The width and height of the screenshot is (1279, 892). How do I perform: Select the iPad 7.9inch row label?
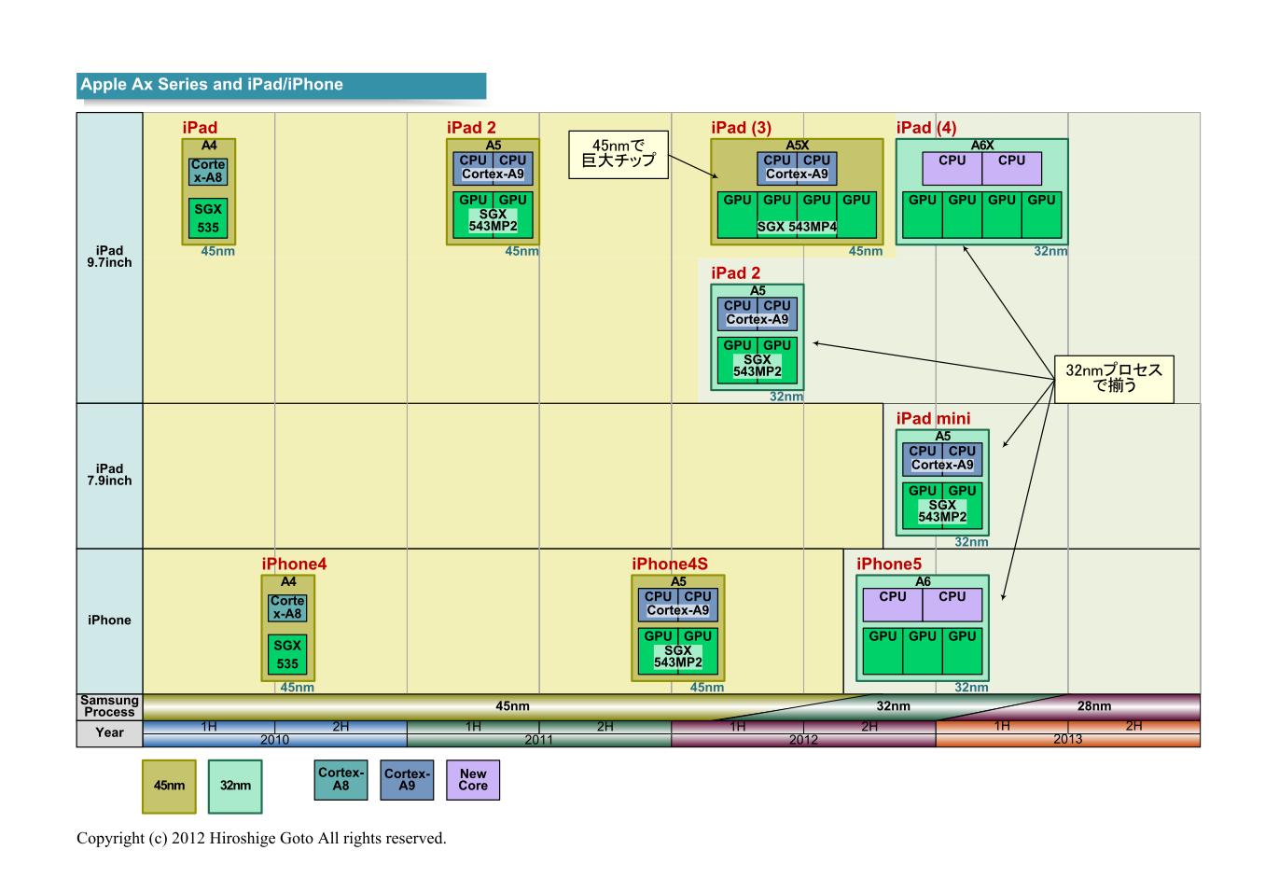click(x=109, y=475)
